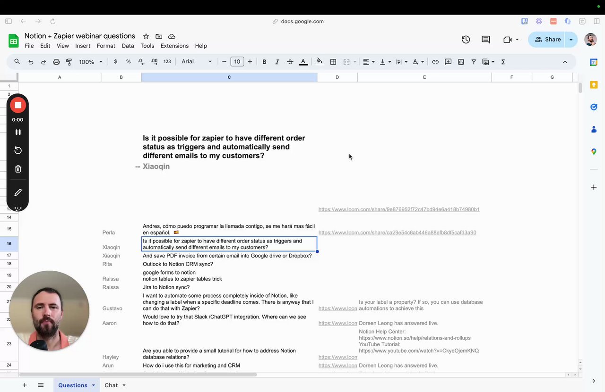Create a filter
This screenshot has width=605, height=392.
[x=474, y=62]
